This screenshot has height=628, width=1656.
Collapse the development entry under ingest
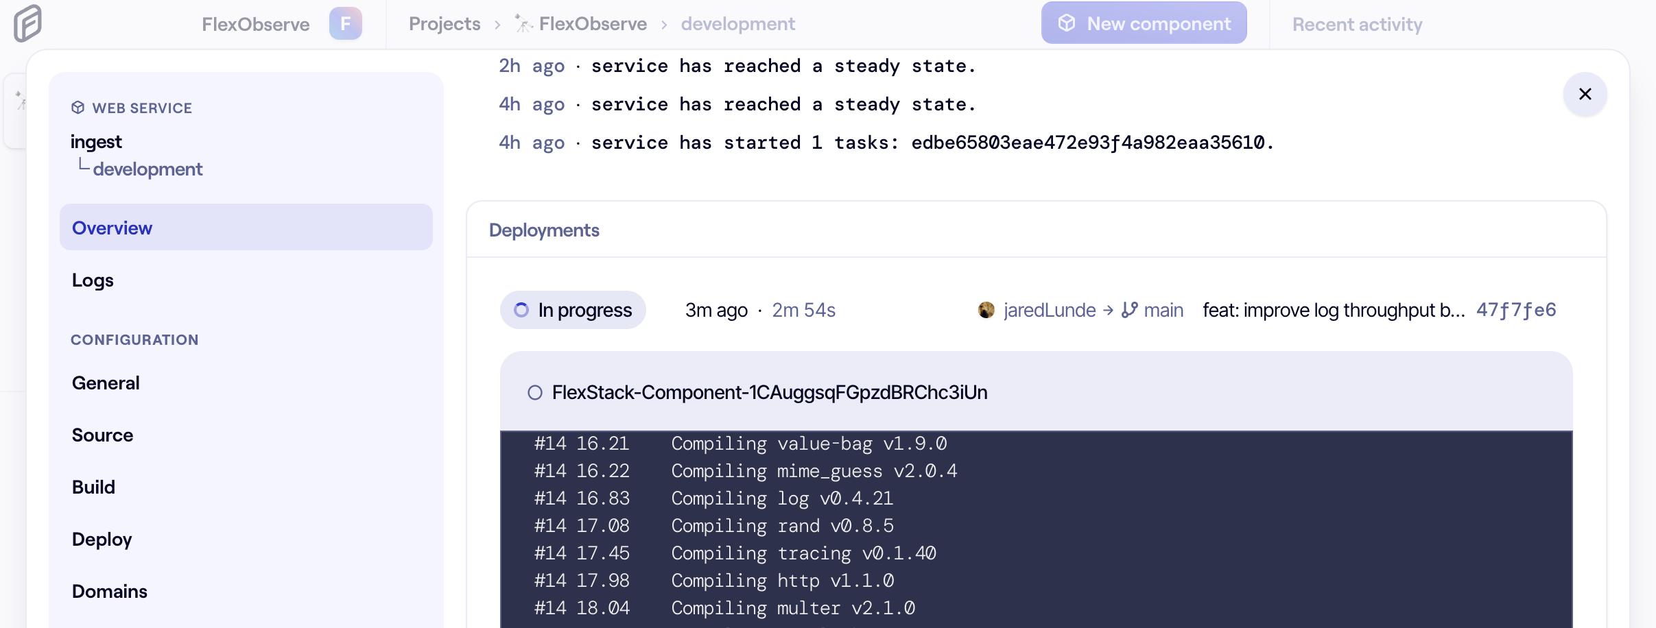point(147,169)
